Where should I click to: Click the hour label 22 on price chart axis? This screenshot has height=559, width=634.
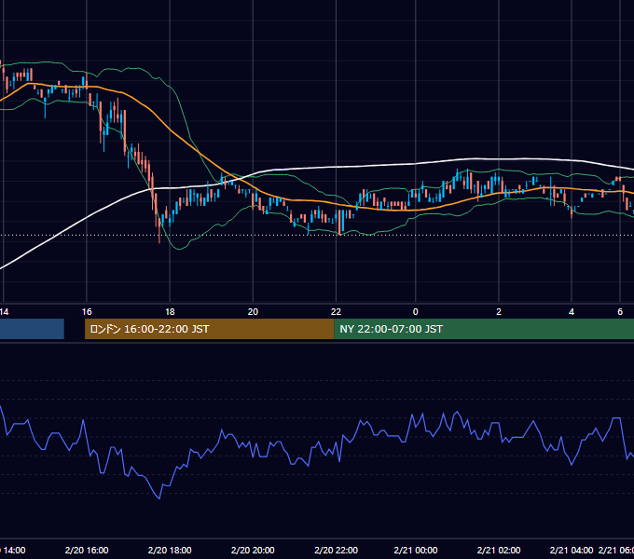pyautogui.click(x=336, y=312)
